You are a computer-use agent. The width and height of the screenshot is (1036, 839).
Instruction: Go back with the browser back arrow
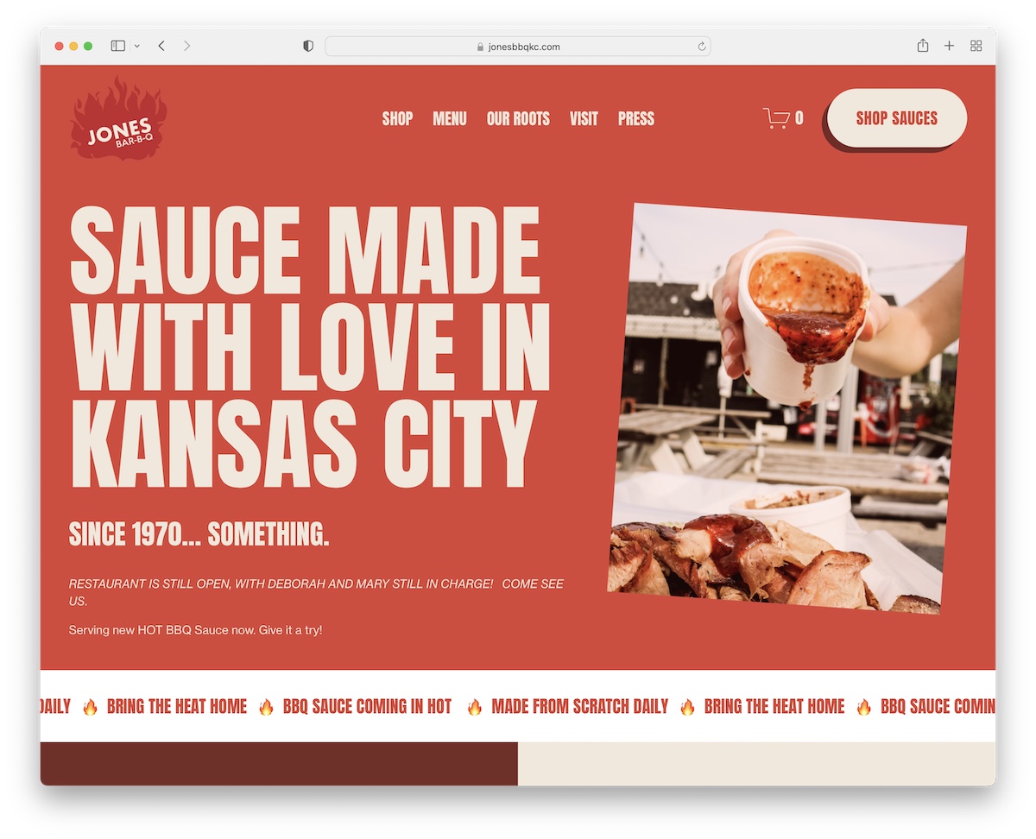click(161, 46)
